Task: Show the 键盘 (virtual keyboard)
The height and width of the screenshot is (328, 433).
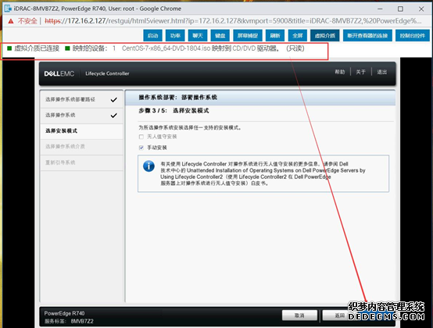Action: coord(220,36)
